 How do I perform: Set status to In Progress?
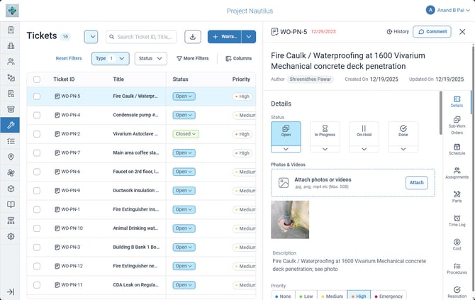(x=325, y=133)
